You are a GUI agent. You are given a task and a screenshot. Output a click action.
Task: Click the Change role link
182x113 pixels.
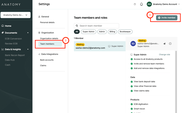[x=164, y=55]
